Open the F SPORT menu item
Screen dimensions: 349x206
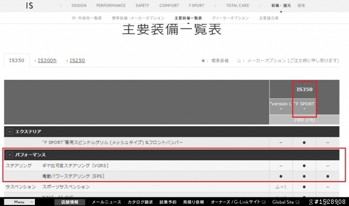point(196,5)
